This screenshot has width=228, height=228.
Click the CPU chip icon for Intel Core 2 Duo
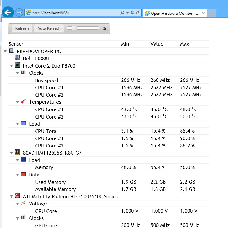point(17,65)
